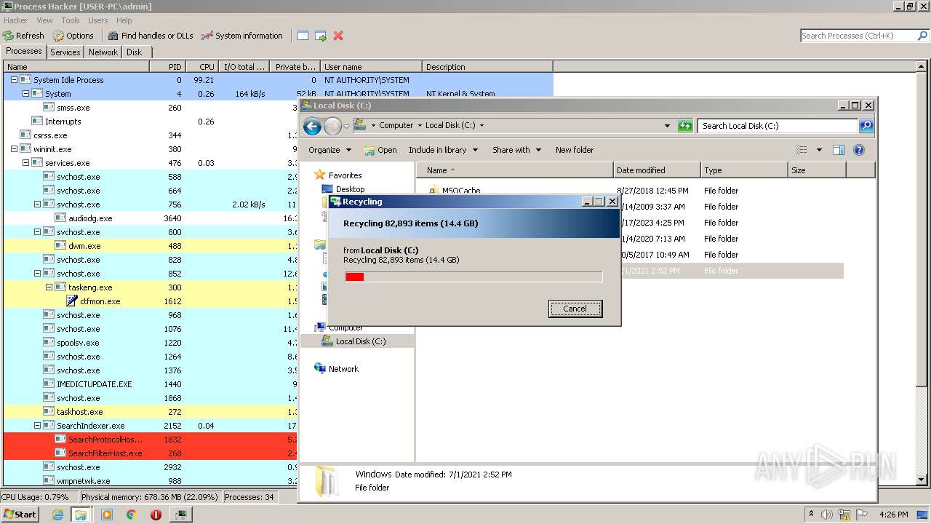931x524 pixels.
Task: Click the find window toolbar icon
Action: point(303,35)
